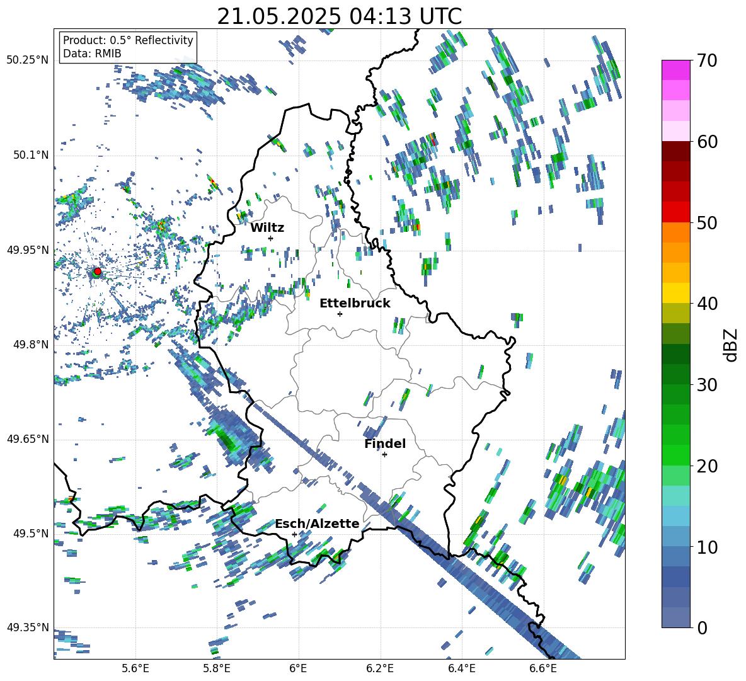The width and height of the screenshot is (746, 681).
Task: Click the yellow colorbar segment near 40
Action: [x=675, y=293]
